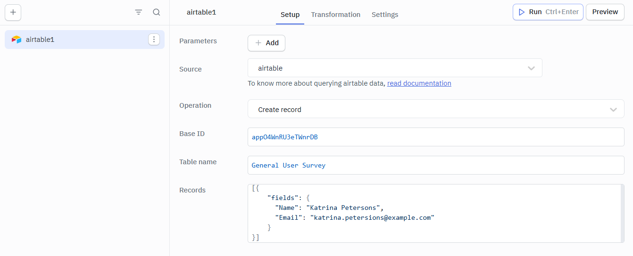Open the three-dot menu for airtable1
This screenshot has width=633, height=256.
[x=154, y=40]
